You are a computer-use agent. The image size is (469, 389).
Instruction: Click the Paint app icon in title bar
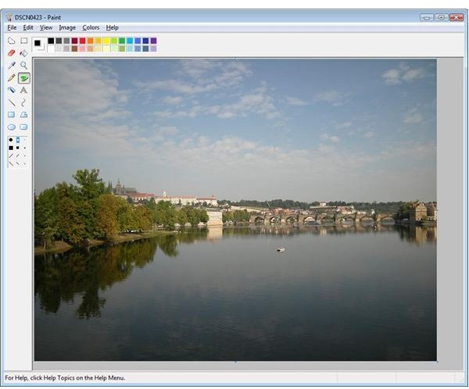9,17
